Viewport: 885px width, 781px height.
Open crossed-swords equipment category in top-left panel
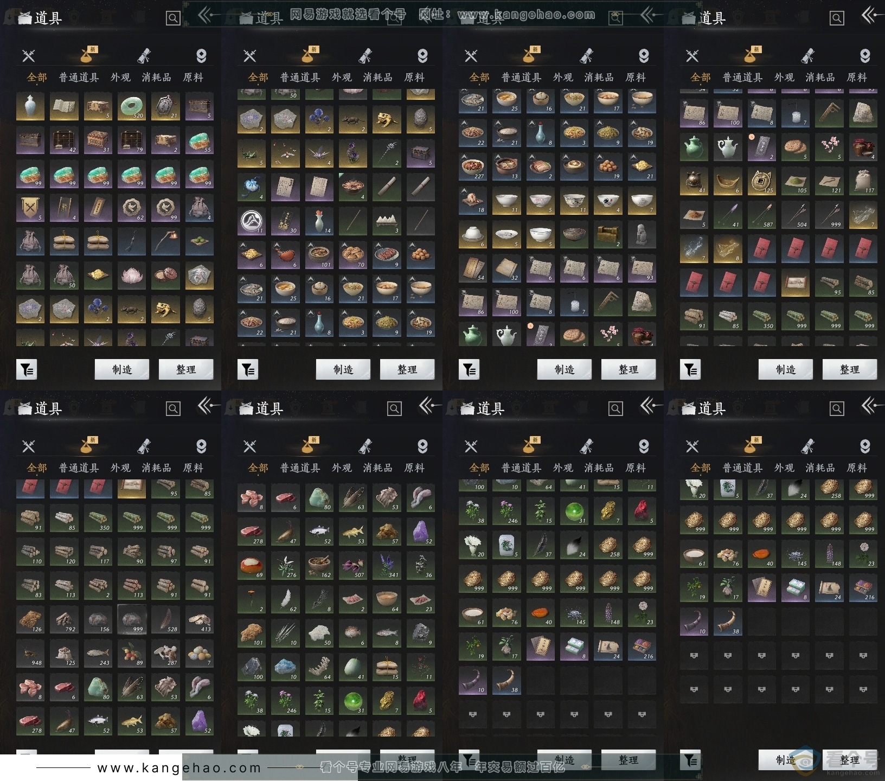(x=29, y=55)
